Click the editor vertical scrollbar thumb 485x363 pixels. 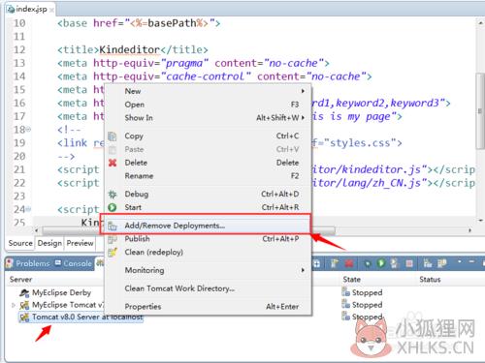click(x=480, y=111)
